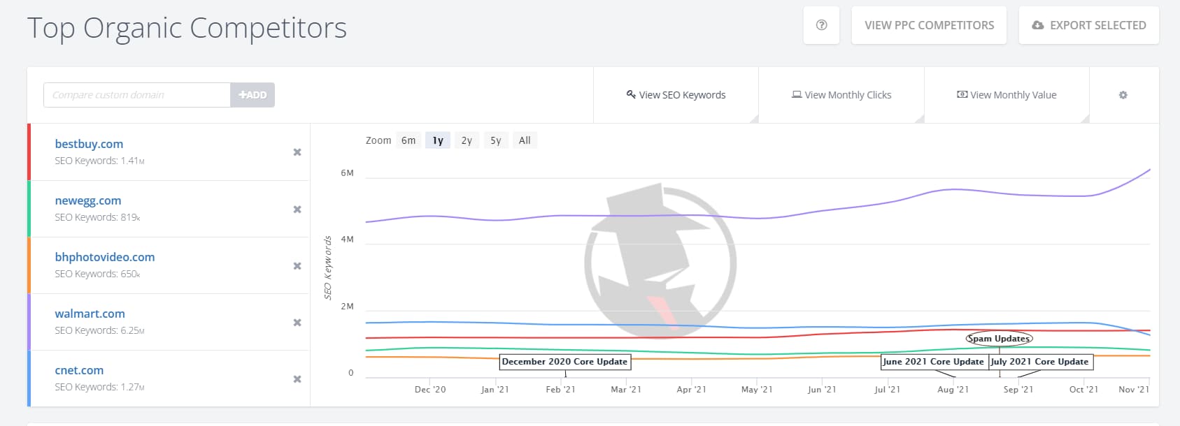Show All time range on chart
Viewport: 1180px width, 426px height.
click(x=525, y=140)
